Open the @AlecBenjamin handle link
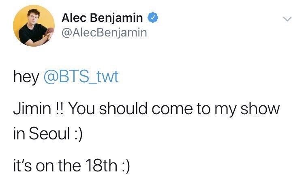Image resolution: width=304 pixels, height=186 pixels. [x=104, y=32]
